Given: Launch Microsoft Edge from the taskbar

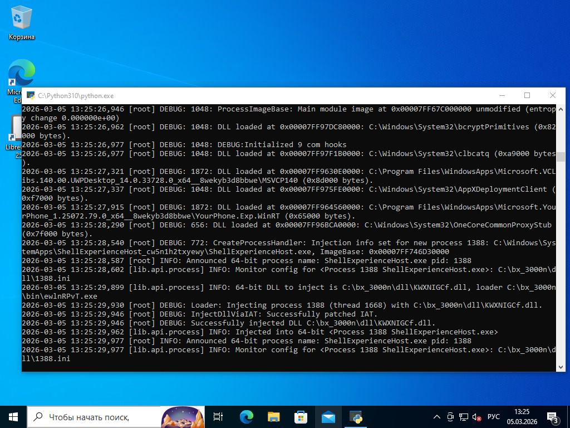Looking at the screenshot, I should 246,417.
